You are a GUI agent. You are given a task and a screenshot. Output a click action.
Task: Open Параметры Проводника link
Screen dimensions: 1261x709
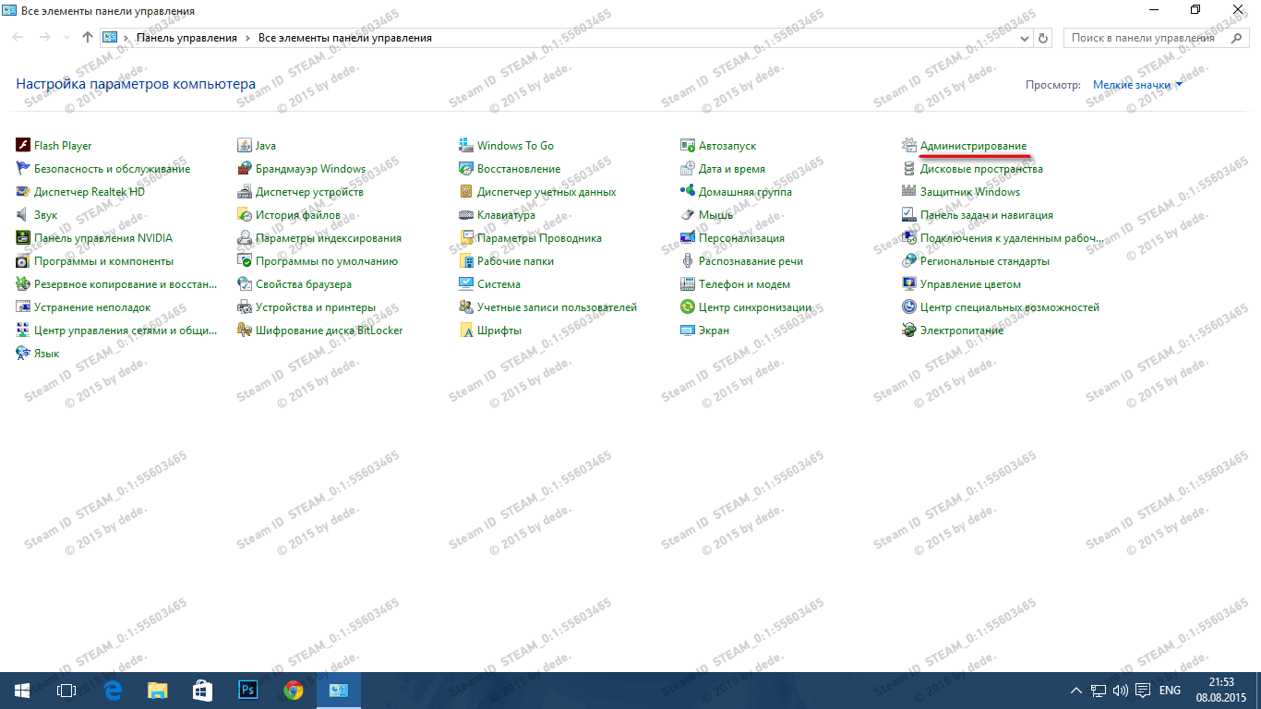tap(539, 238)
